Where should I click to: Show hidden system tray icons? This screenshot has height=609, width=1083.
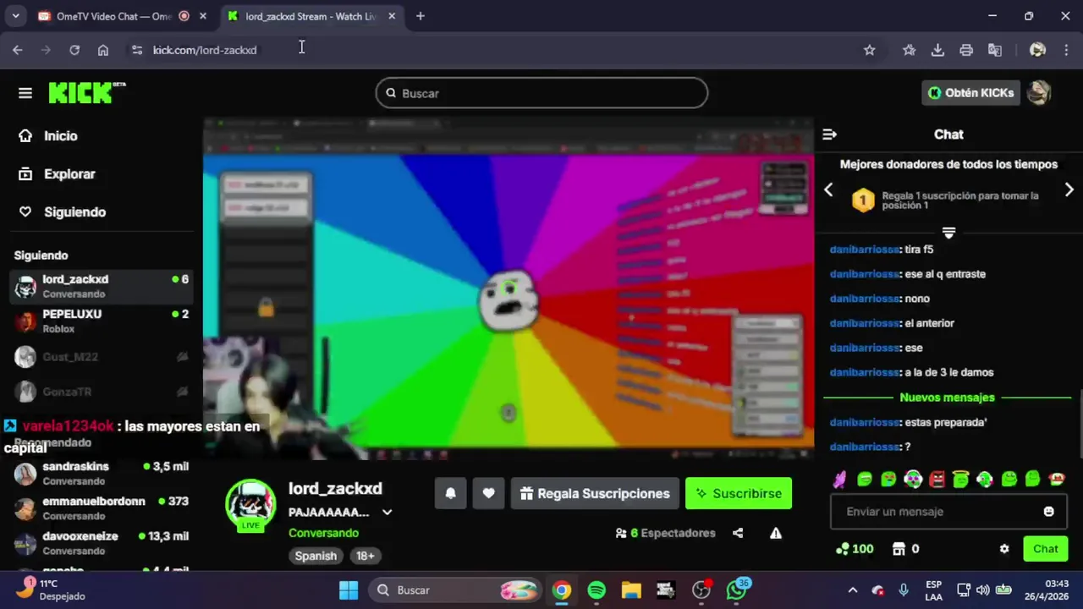(853, 590)
